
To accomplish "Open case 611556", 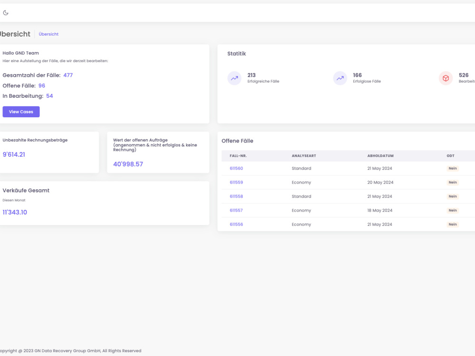I will pos(236,225).
